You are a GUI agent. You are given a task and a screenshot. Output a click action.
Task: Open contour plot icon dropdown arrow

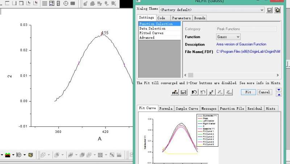coord(24,155)
